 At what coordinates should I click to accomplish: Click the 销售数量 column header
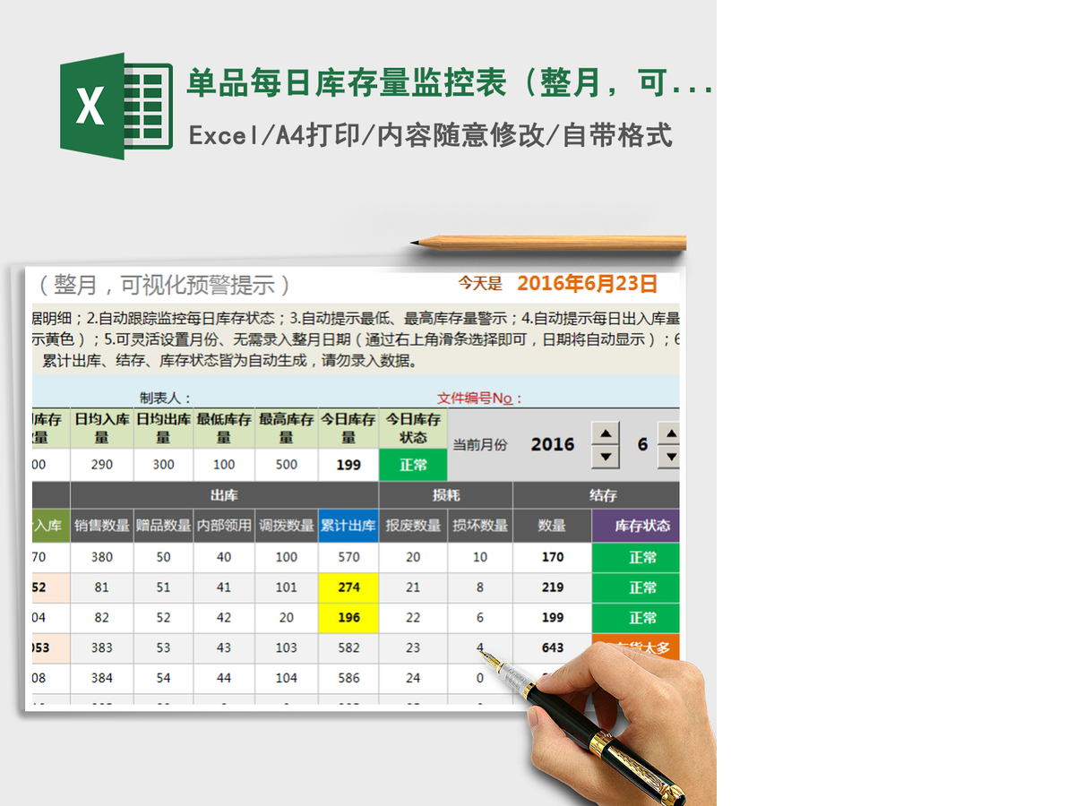click(x=101, y=526)
